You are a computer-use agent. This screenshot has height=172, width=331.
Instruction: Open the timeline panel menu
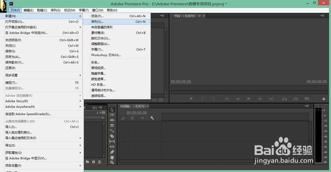(307, 106)
